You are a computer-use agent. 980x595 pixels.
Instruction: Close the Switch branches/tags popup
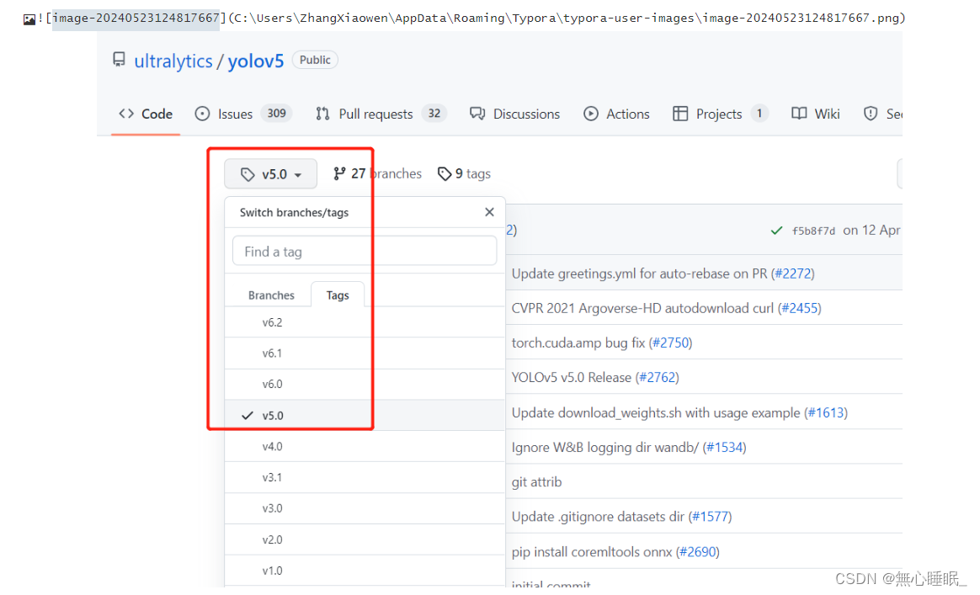(x=489, y=212)
